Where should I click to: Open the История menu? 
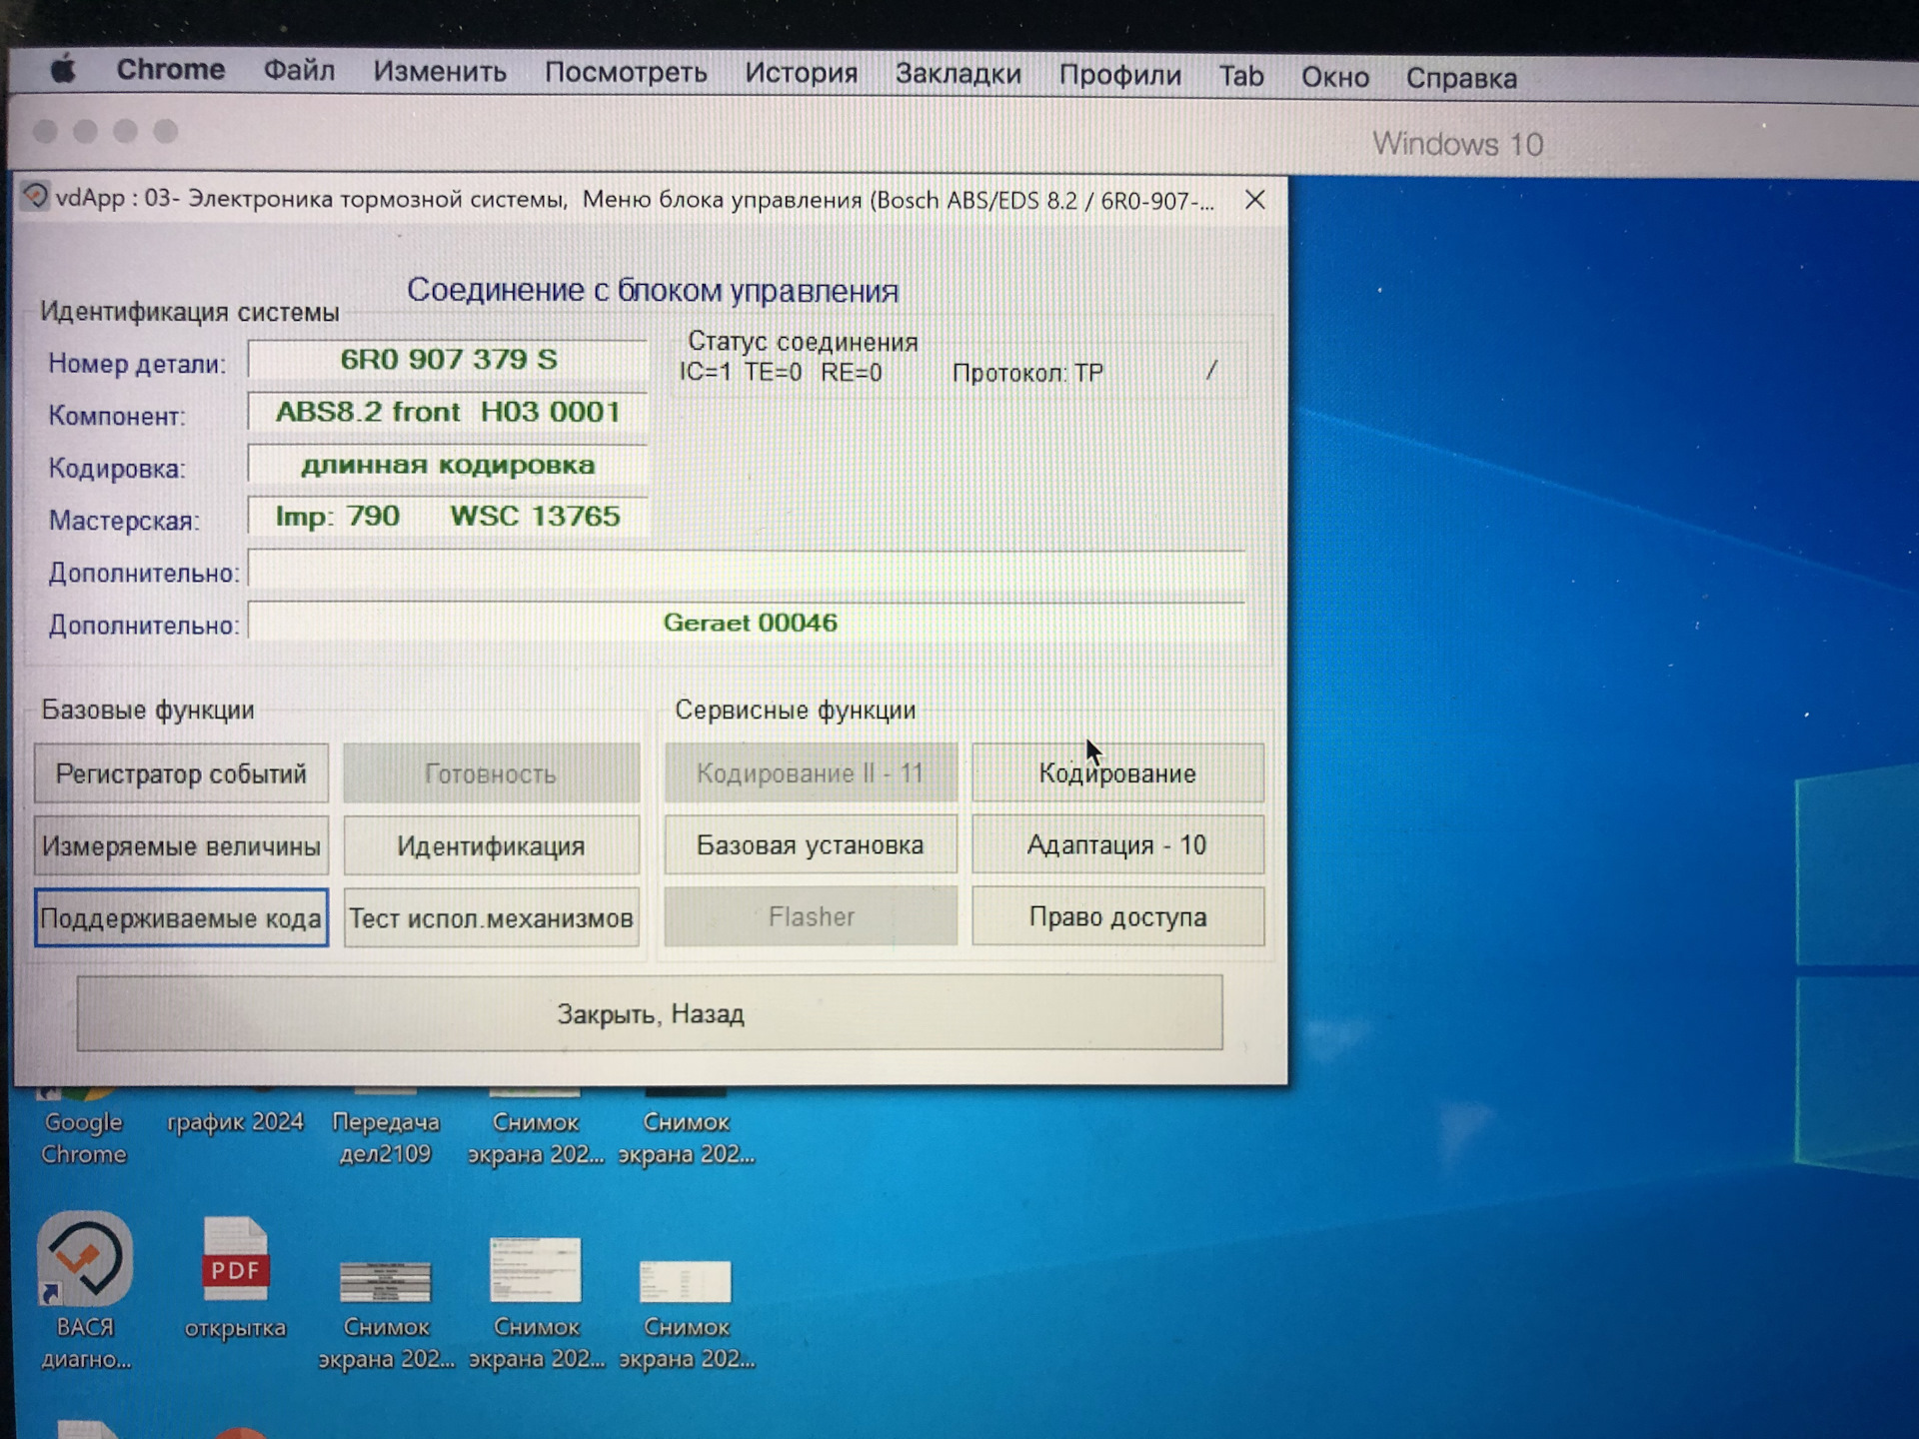[801, 73]
